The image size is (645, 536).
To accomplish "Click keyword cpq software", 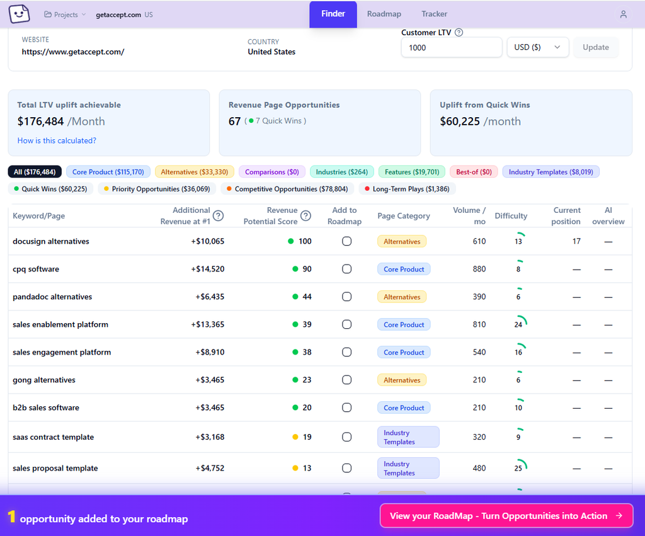I will pos(36,269).
